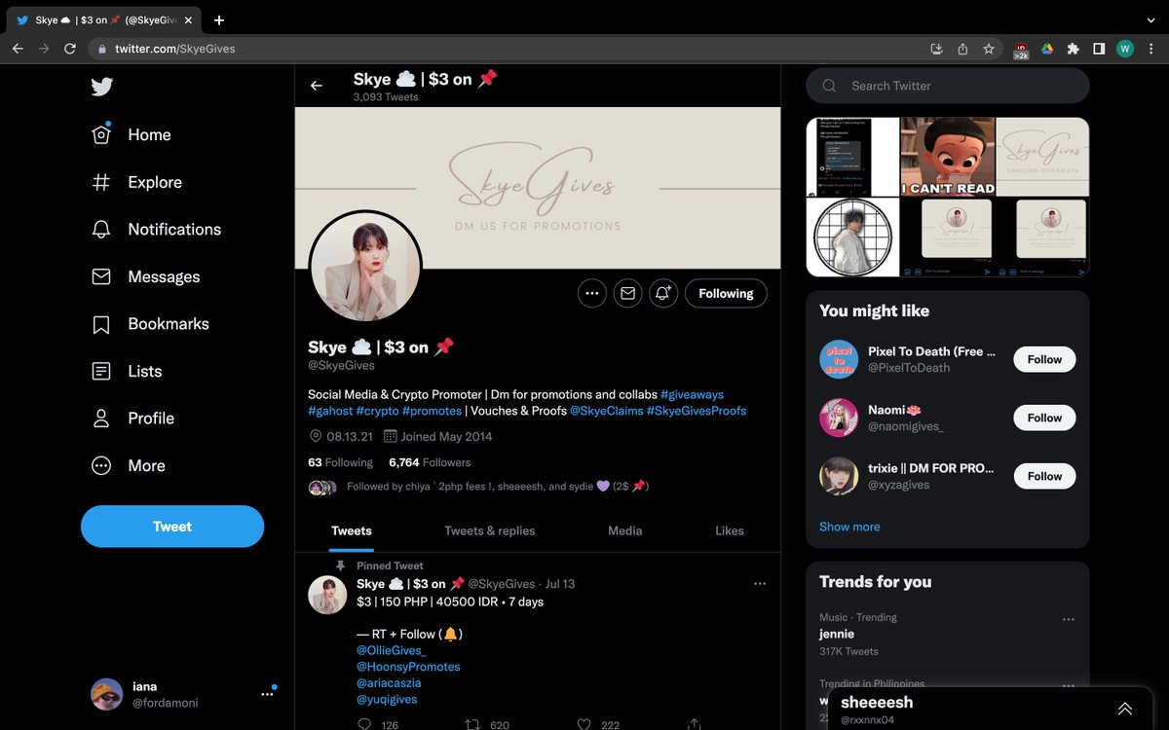Click the Following button on profile
The width and height of the screenshot is (1169, 730).
pos(726,293)
